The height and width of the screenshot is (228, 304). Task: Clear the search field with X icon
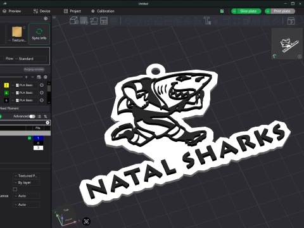(47, 122)
